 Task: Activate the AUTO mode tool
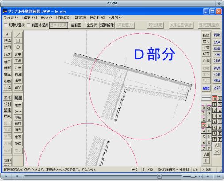pyautogui.click(x=18, y=88)
